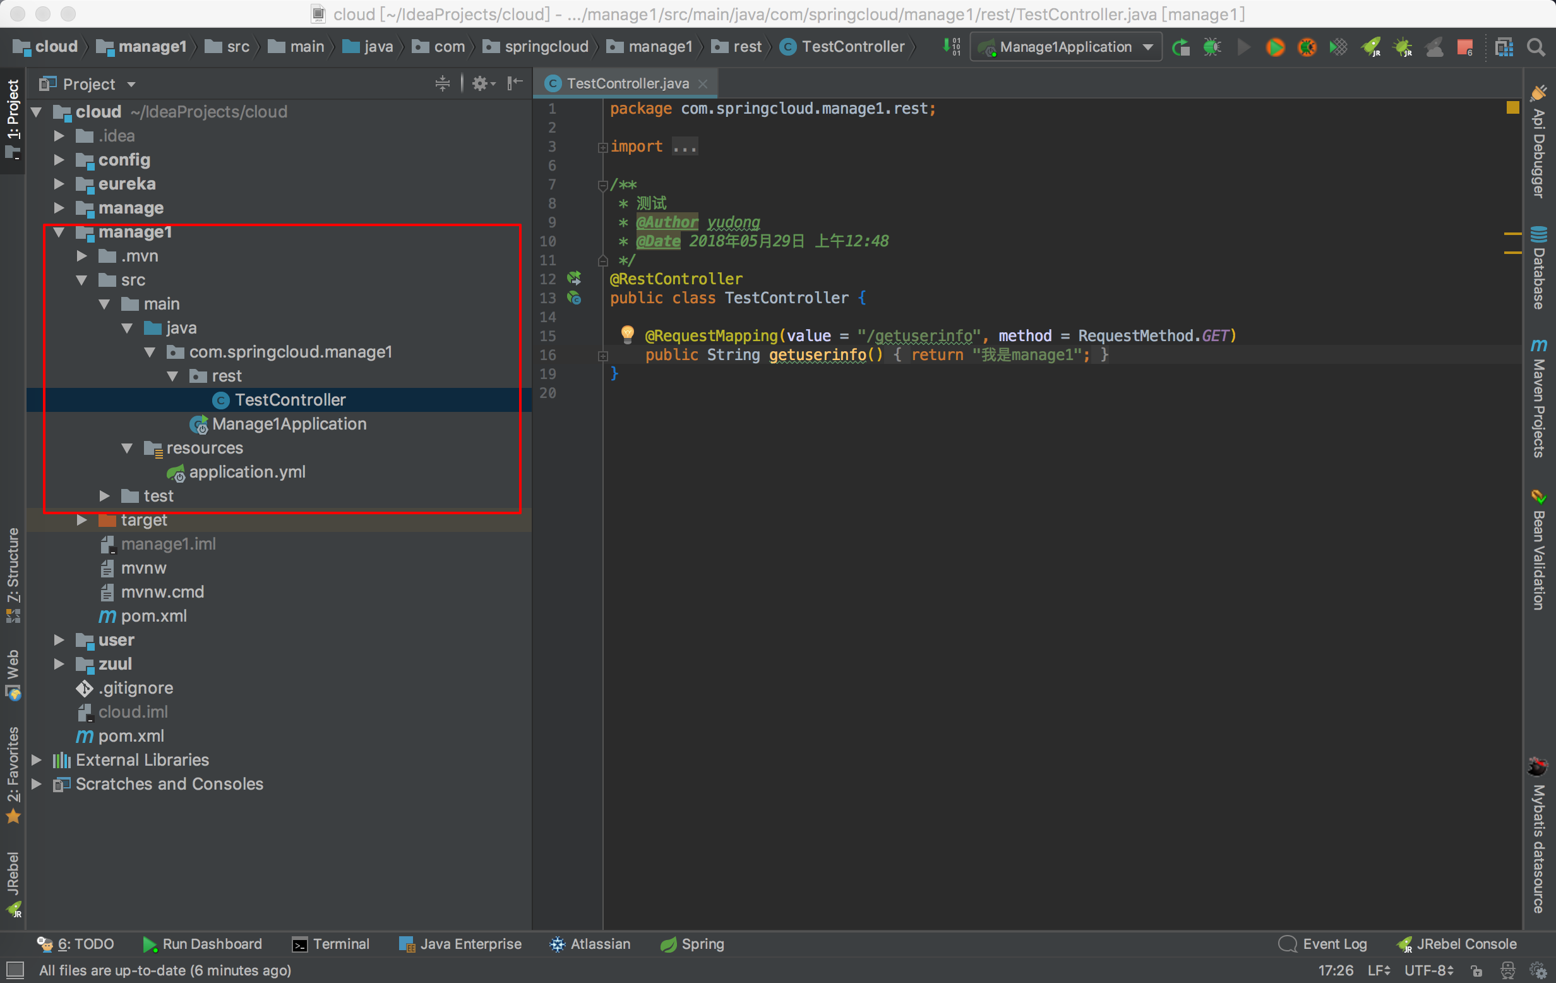Expand the eureka module folder
This screenshot has width=1556, height=983.
(x=59, y=184)
